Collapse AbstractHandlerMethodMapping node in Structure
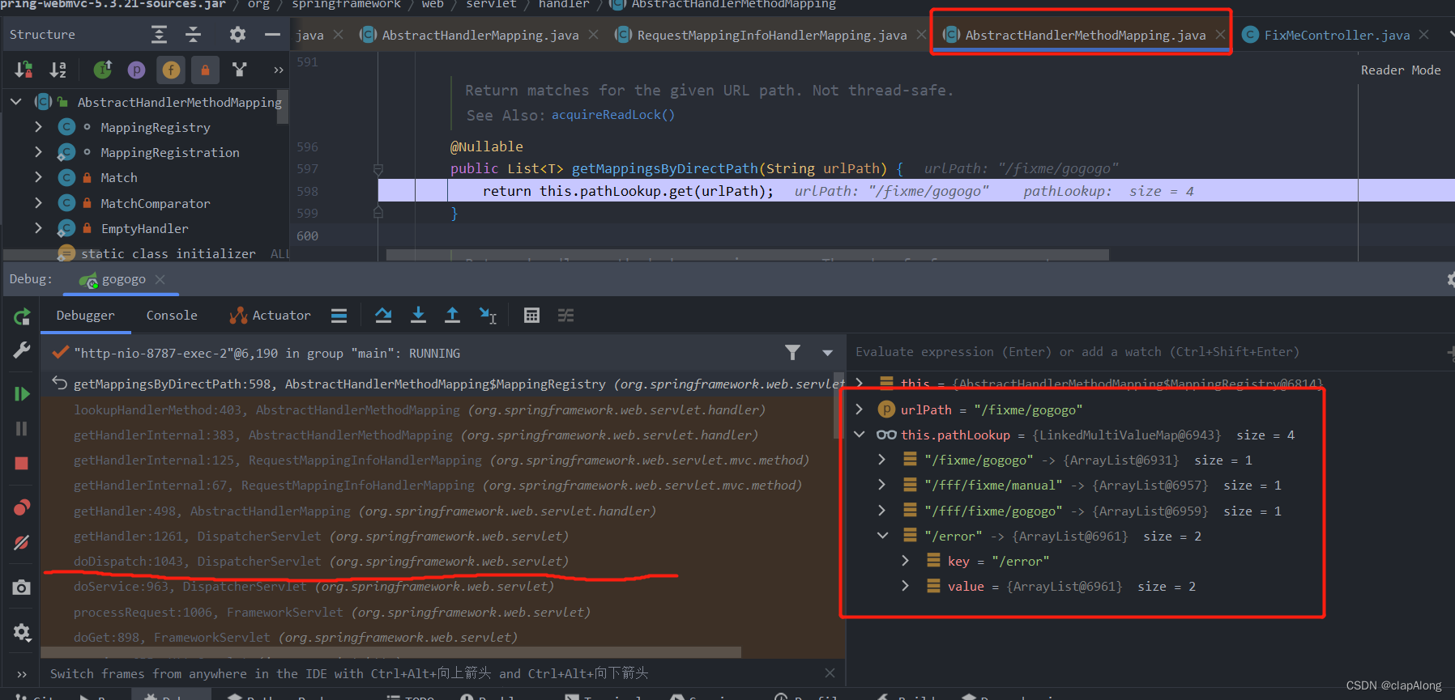This screenshot has height=700, width=1455. 15,102
